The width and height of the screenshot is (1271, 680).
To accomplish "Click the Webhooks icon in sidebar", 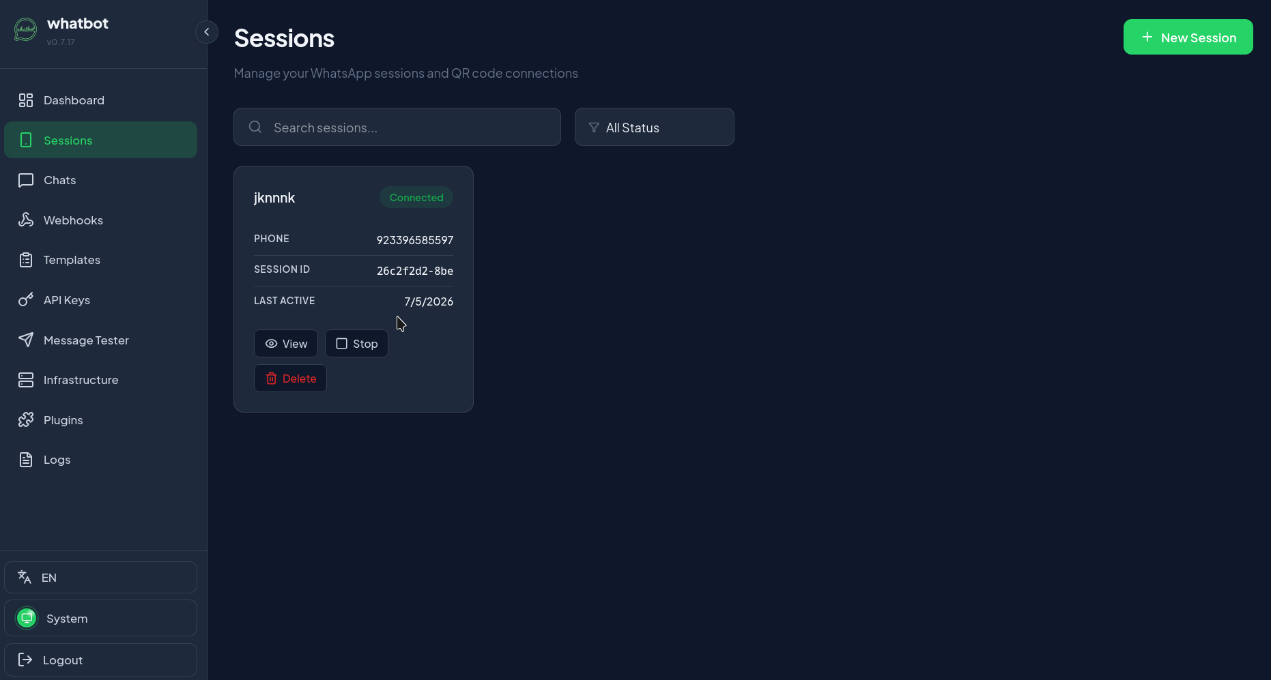I will tap(26, 220).
